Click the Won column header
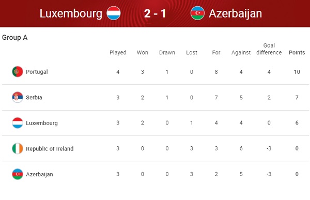Image resolution: width=310 pixels, height=200 pixels. tap(143, 52)
